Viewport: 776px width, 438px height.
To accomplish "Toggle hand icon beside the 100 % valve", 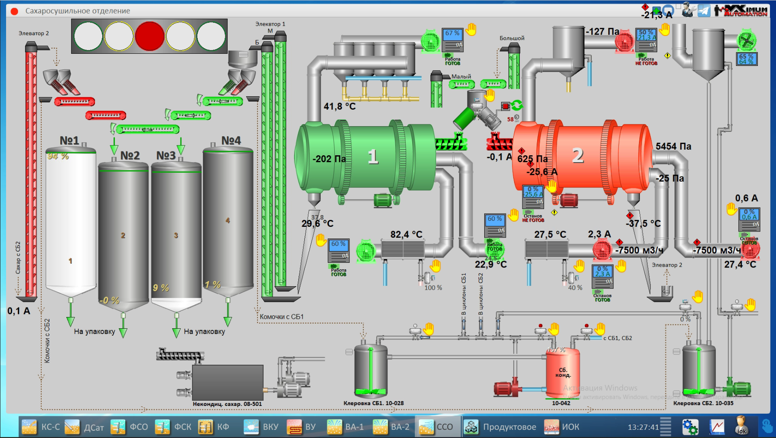I will (435, 266).
